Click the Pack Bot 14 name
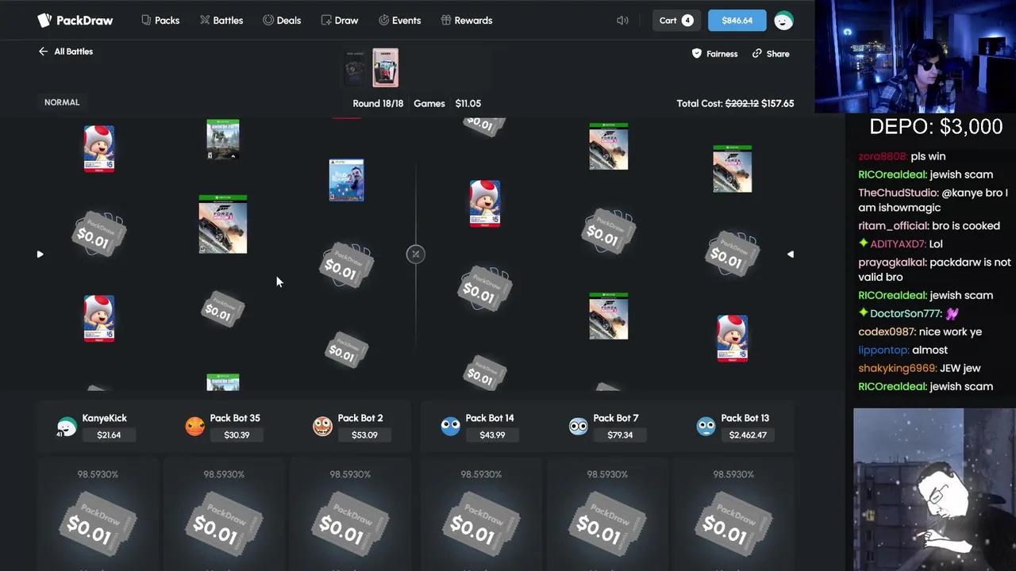The image size is (1016, 571). (x=490, y=418)
